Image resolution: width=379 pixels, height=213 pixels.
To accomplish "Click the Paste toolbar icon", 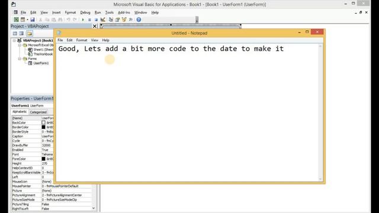I will tap(54, 20).
